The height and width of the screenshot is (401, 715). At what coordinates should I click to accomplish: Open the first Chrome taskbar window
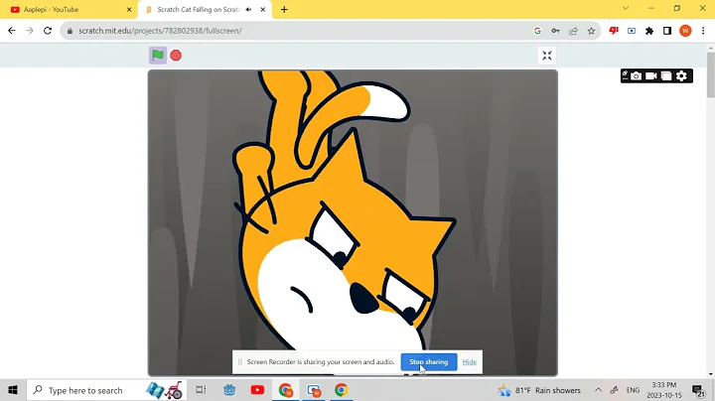coord(286,390)
